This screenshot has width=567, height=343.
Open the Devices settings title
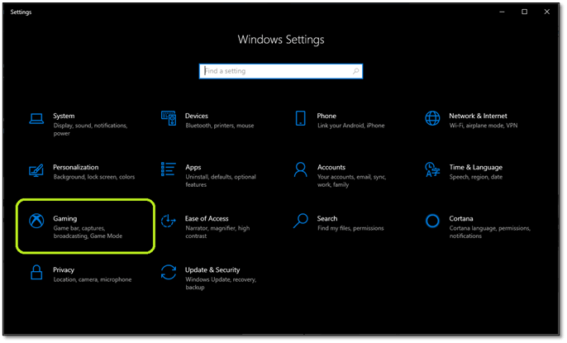197,116
